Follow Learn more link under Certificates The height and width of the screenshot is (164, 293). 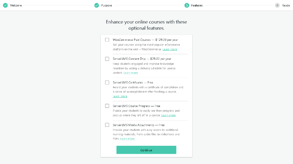120,96
